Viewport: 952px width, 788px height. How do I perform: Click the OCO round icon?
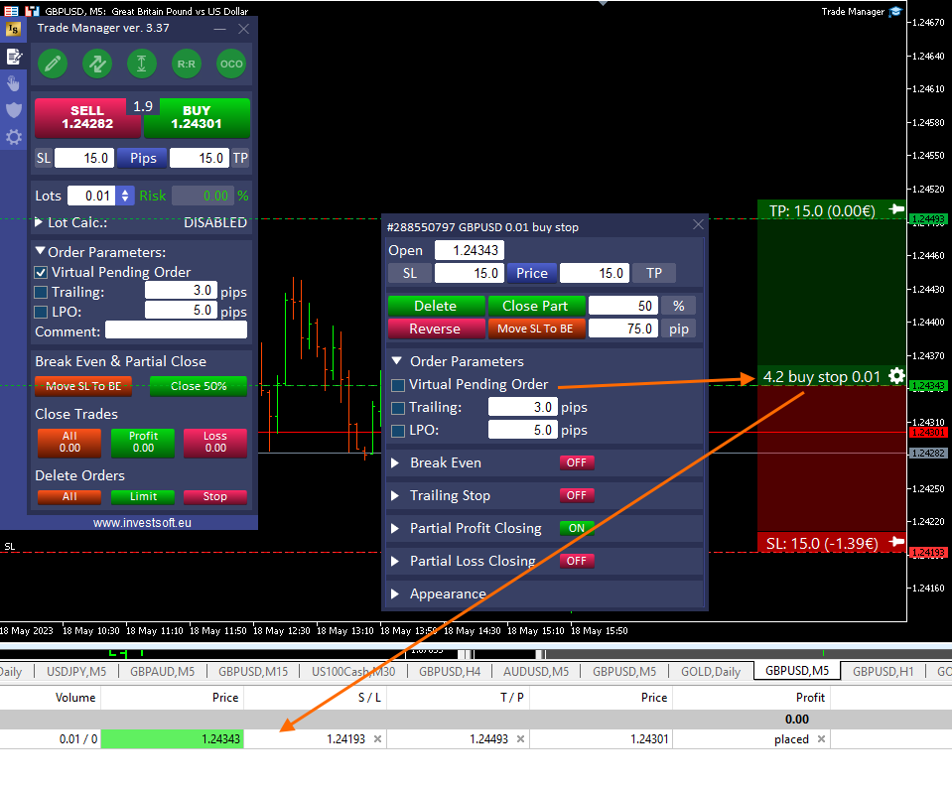coord(230,64)
